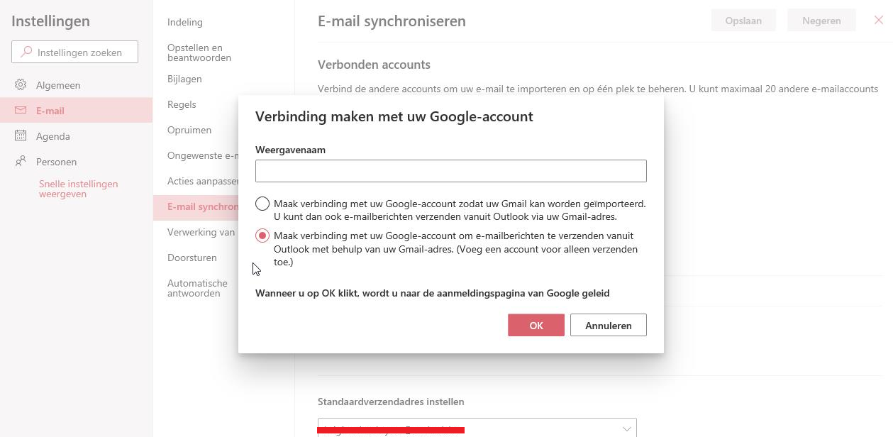Open Automatische antwoorden settings
893x437 pixels.
[197, 288]
